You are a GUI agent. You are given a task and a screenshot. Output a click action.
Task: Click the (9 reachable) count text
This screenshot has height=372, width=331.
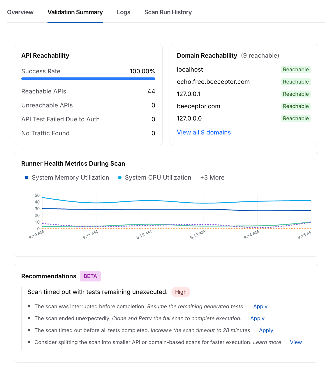coord(260,56)
